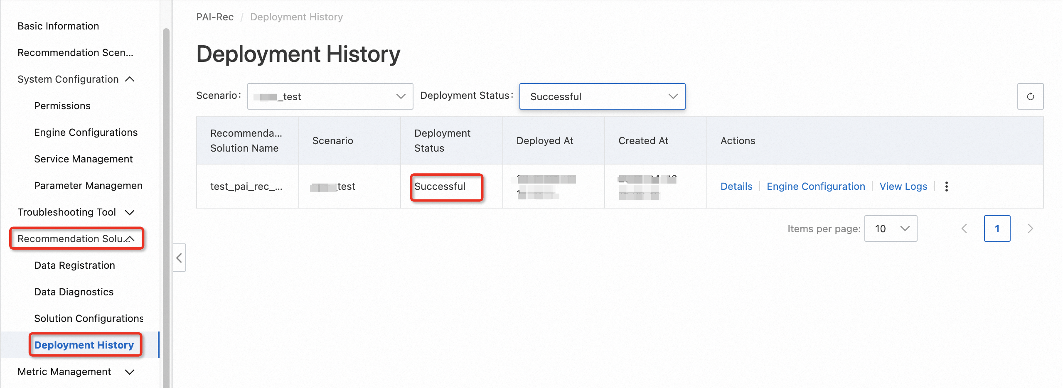
Task: Open the Solution Configurations page
Action: [89, 318]
